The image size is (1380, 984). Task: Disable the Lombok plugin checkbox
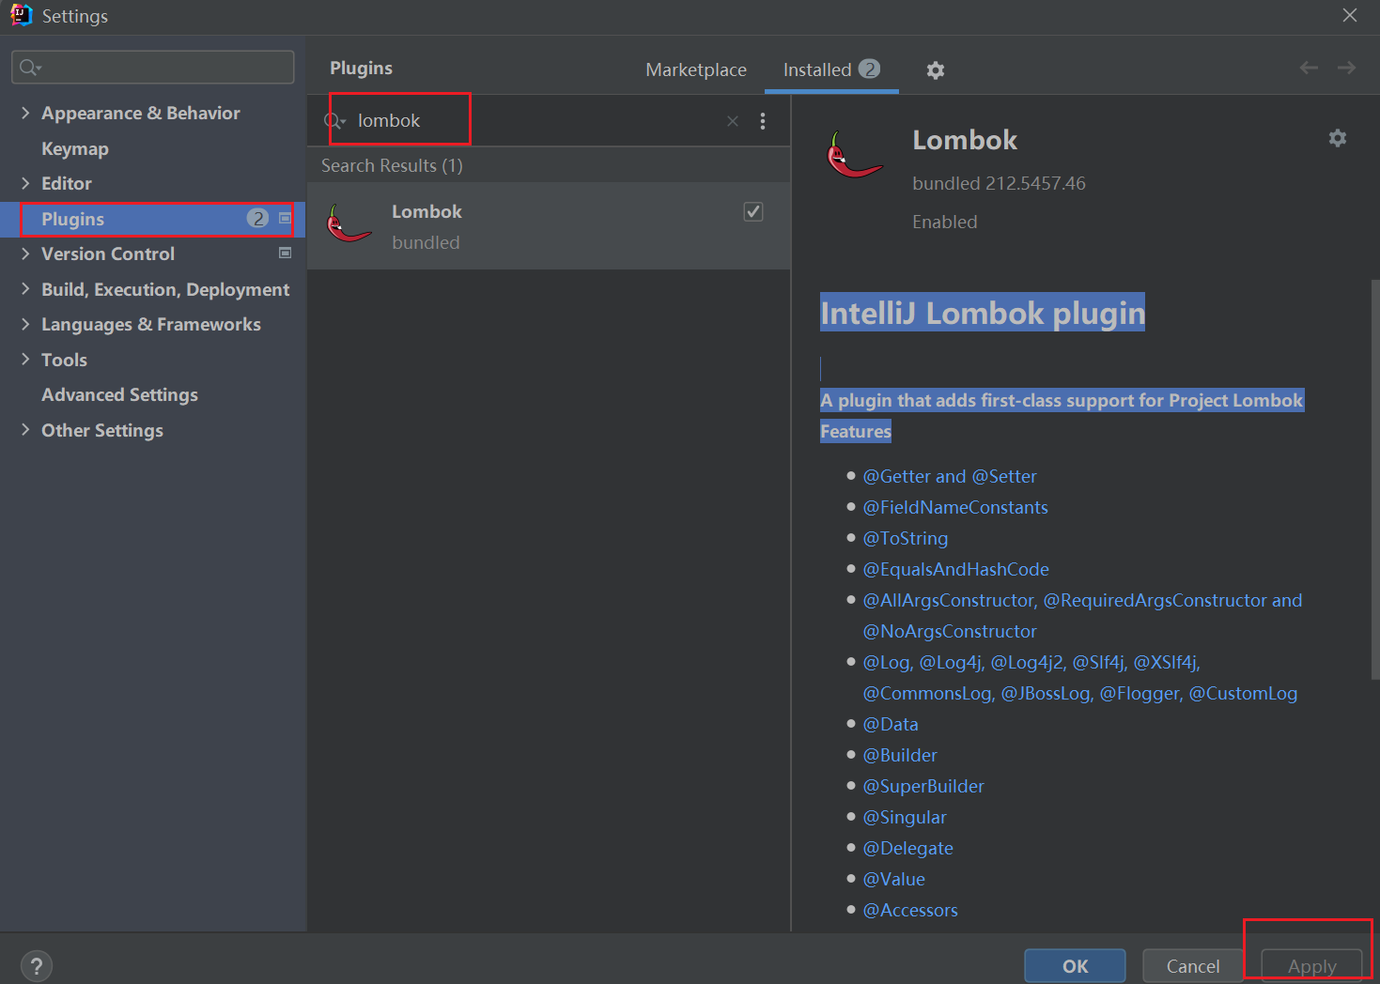tap(753, 211)
